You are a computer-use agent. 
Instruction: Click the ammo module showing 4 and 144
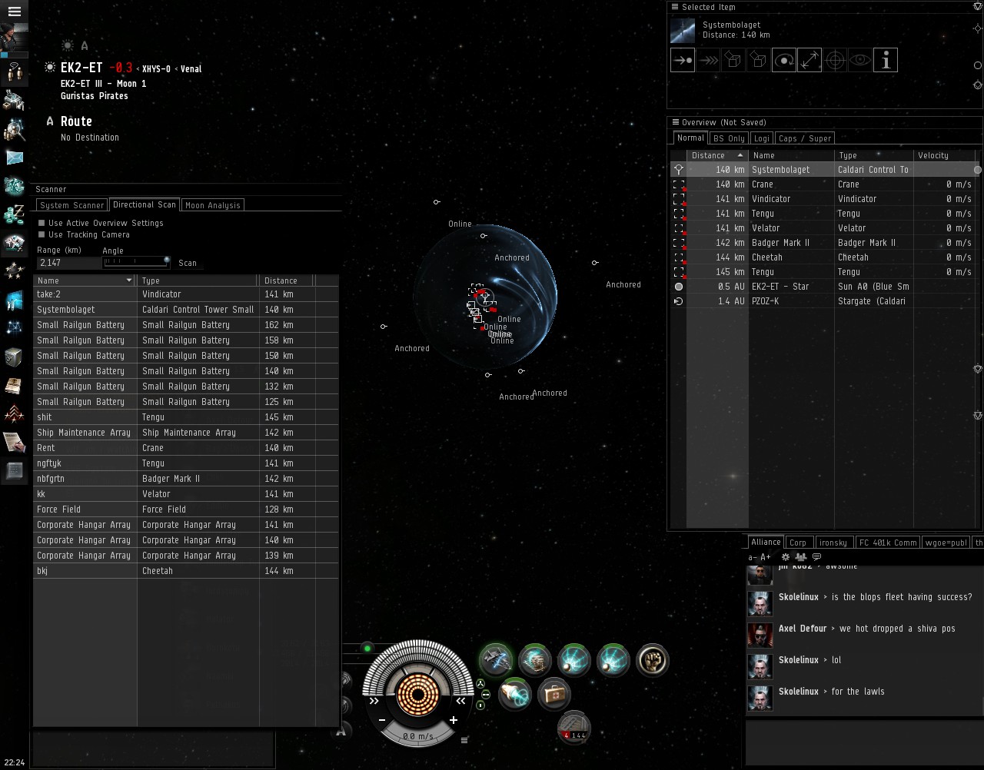(574, 727)
